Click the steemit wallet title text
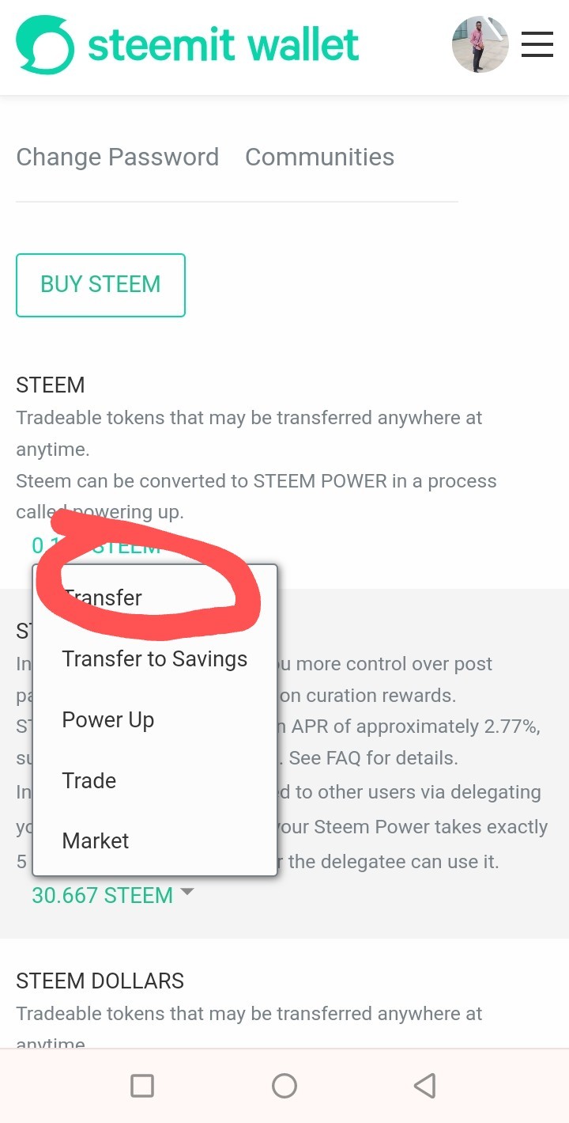Viewport: 569px width, 1123px height. tap(223, 45)
